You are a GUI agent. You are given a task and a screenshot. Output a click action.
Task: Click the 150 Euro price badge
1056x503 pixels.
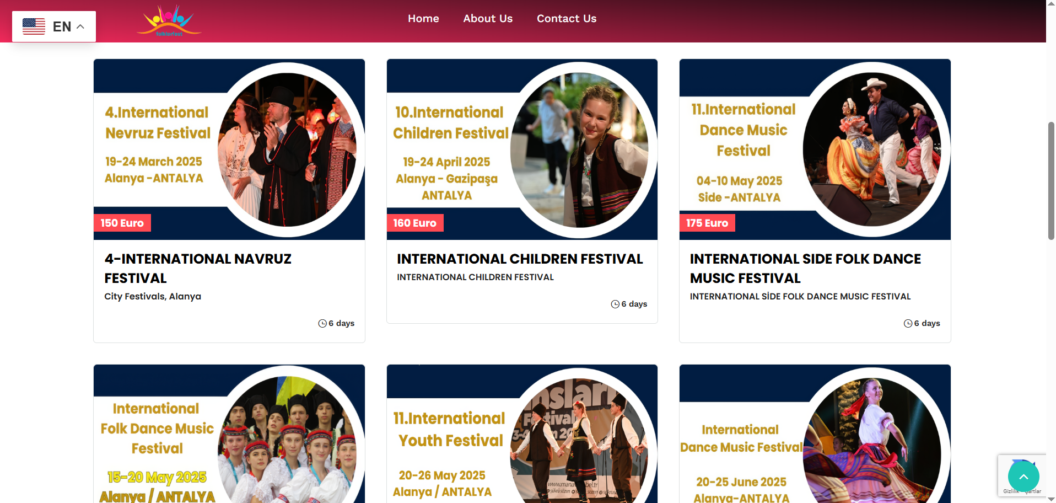click(x=122, y=223)
